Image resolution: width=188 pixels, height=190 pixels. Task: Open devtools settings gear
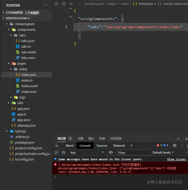click(x=175, y=145)
